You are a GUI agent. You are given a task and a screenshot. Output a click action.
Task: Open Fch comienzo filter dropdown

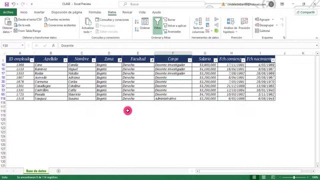point(243,60)
